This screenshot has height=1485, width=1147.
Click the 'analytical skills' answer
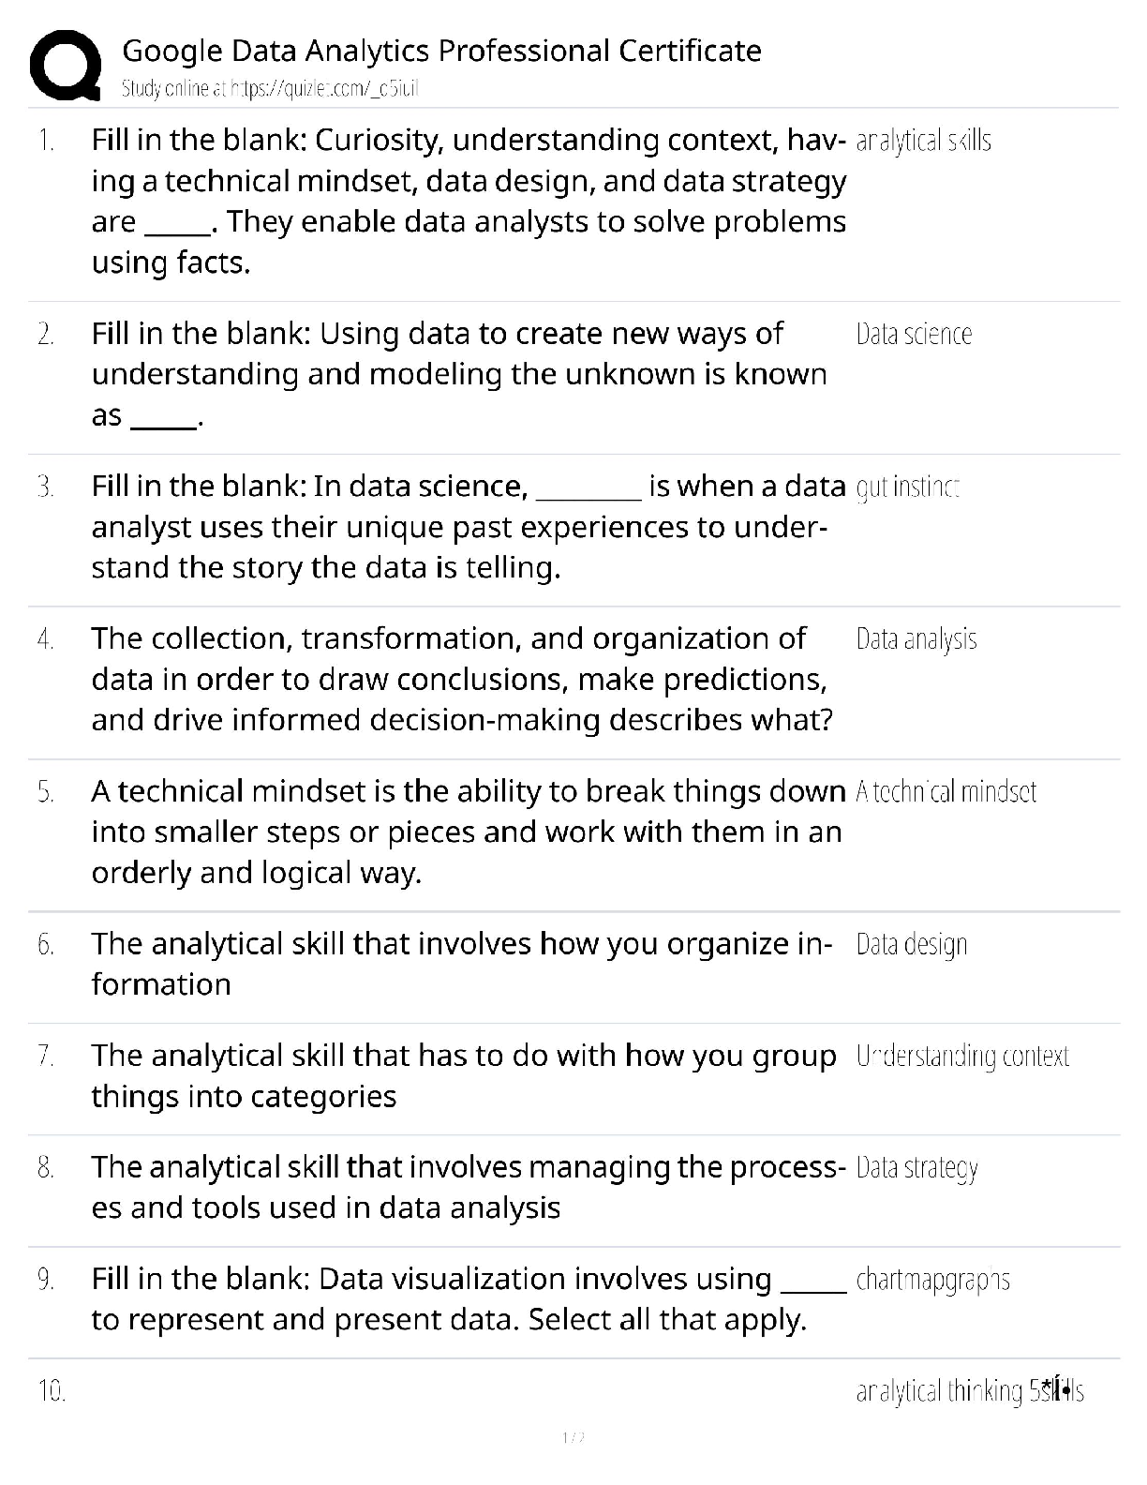tap(923, 142)
